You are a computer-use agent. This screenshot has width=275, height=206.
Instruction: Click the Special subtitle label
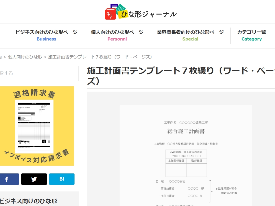click(x=190, y=39)
